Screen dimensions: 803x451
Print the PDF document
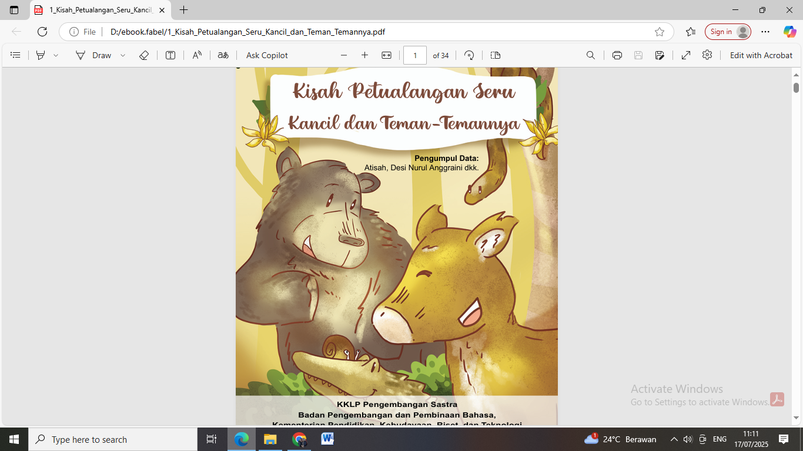616,55
